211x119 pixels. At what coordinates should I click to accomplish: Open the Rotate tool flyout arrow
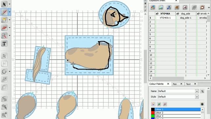coord(10,71)
